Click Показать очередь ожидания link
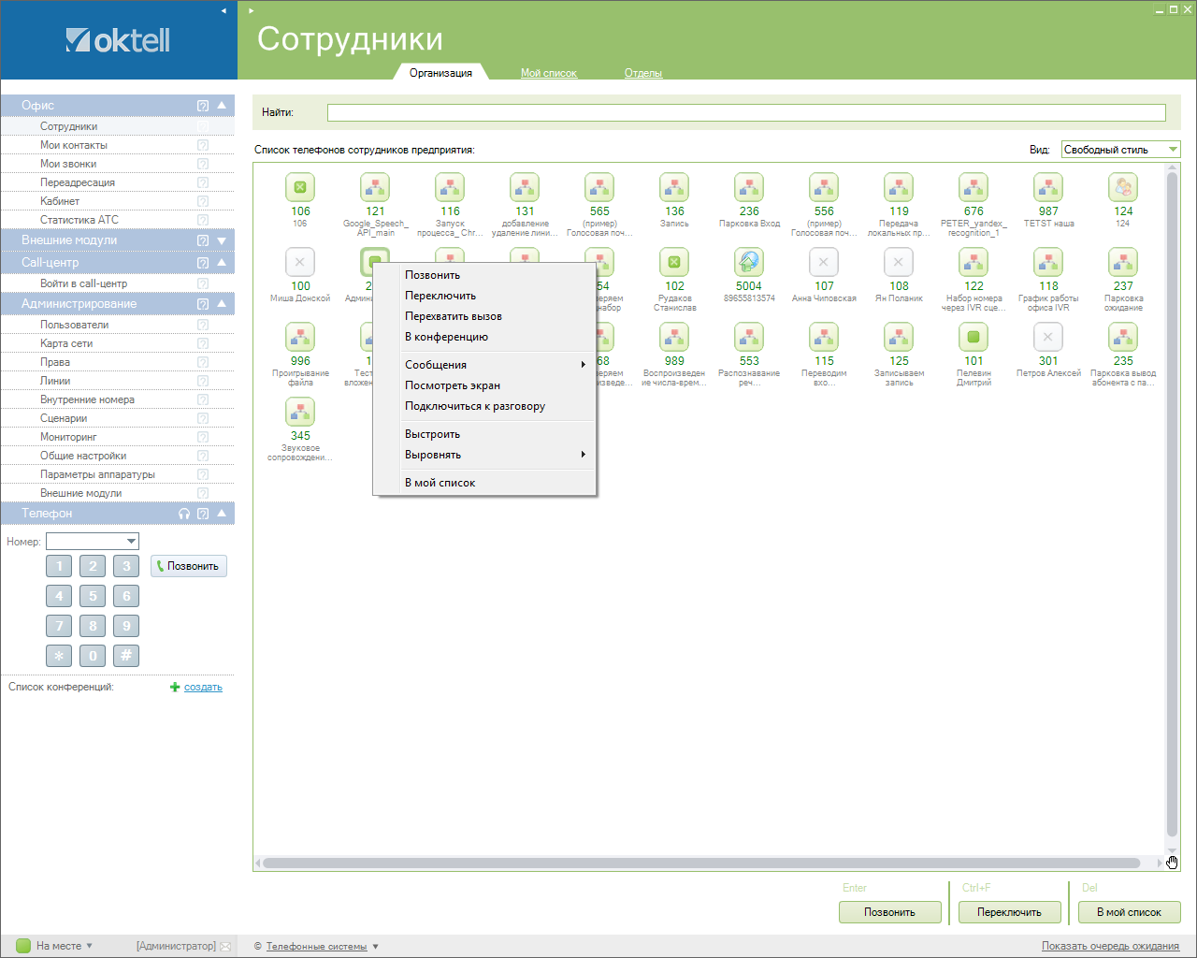Screen dimensions: 1197x958 pos(1110,946)
